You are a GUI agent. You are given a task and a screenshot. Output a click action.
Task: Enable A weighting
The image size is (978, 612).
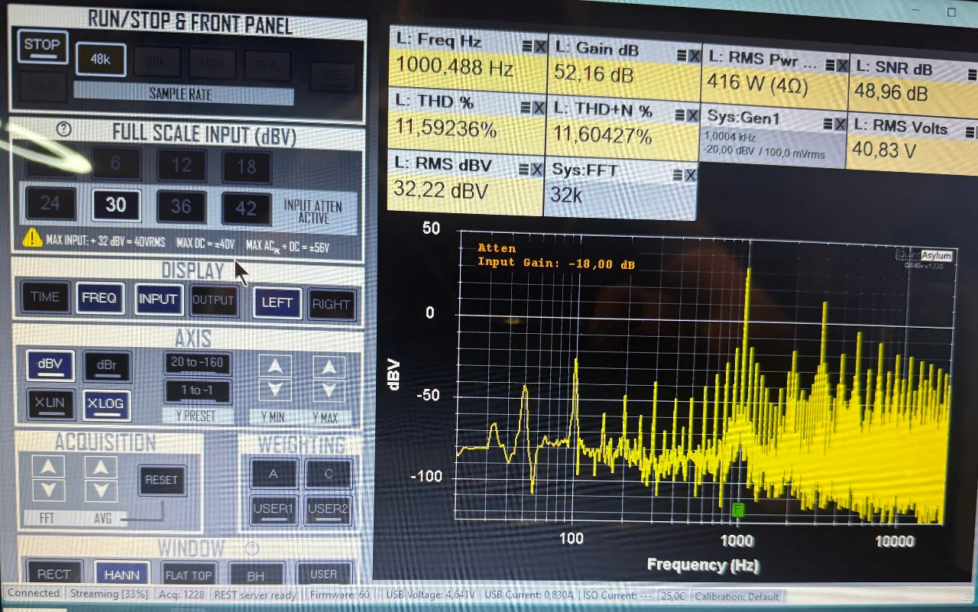(x=274, y=474)
